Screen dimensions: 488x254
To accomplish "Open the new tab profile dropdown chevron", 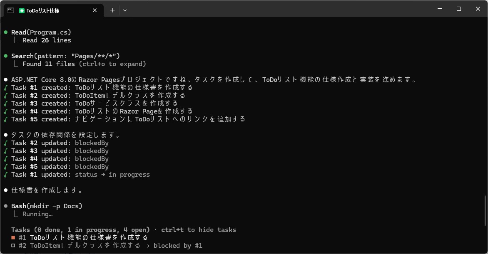I will pyautogui.click(x=125, y=10).
